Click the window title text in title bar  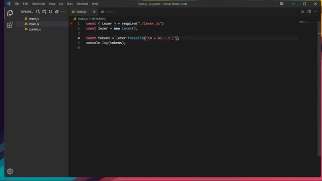(163, 4)
